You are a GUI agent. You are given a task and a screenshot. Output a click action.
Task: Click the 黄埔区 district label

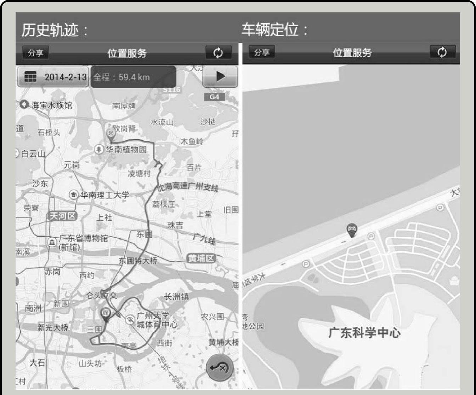pos(201,259)
